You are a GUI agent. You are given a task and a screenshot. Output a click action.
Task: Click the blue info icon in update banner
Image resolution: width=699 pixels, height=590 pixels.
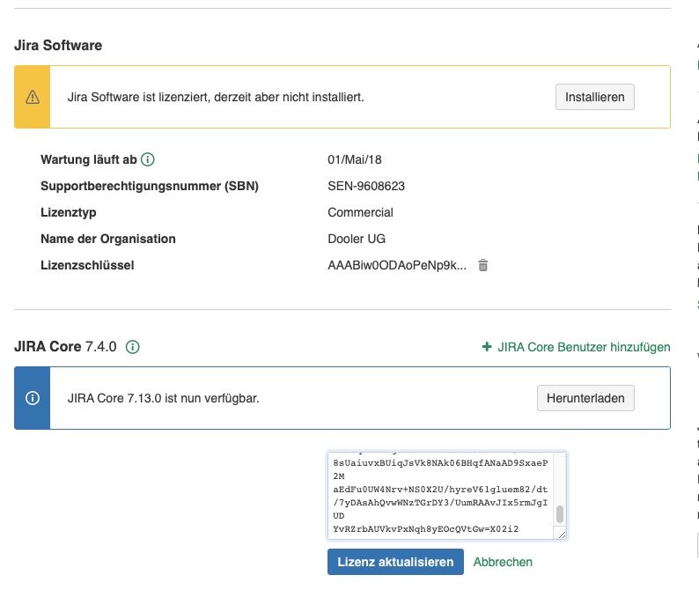click(x=32, y=398)
